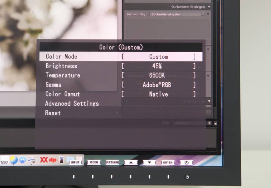This screenshot has height=188, width=271.
Task: Select the Color Mode menu row
Action: (121, 57)
